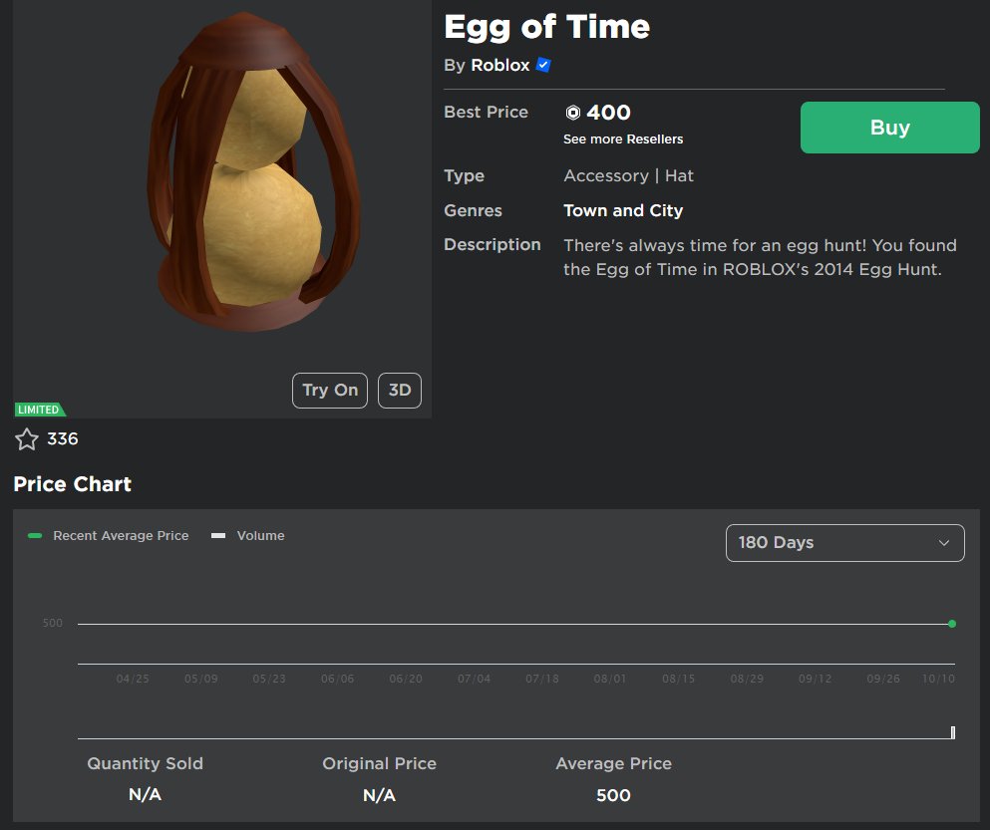The image size is (990, 830).
Task: Switch the viewer to 3D mode
Action: (399, 390)
